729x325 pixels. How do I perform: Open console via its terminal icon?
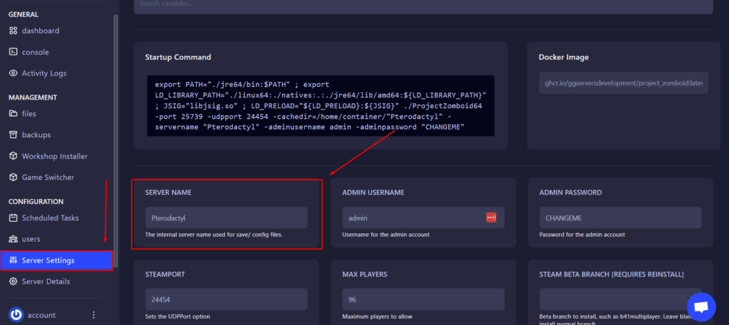14,52
